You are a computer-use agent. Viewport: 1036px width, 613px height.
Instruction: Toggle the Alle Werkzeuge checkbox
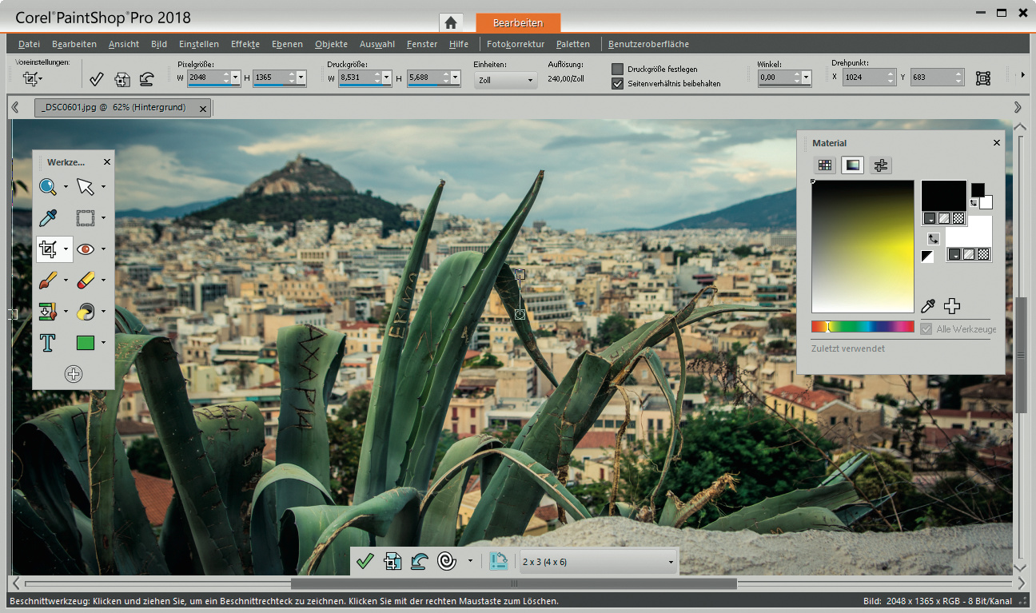926,329
